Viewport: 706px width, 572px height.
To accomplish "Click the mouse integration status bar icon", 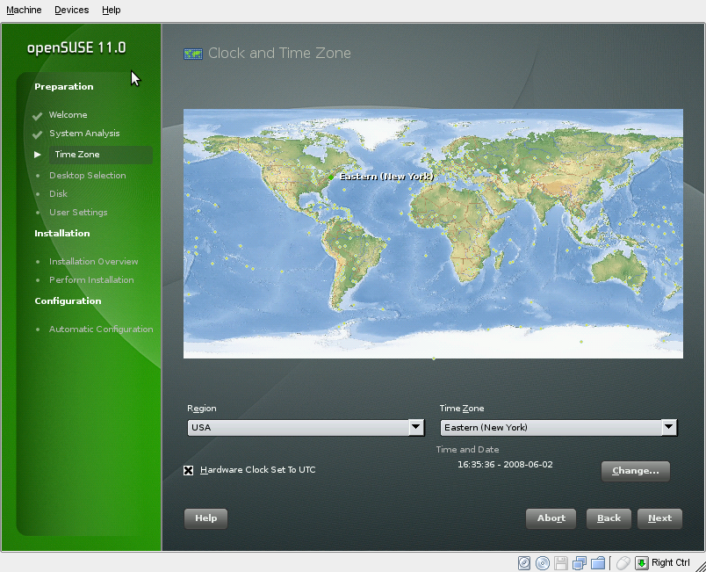I will tap(623, 562).
